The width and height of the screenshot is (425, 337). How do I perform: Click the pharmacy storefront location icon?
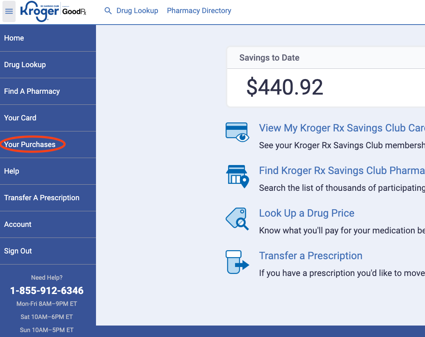pyautogui.click(x=237, y=176)
